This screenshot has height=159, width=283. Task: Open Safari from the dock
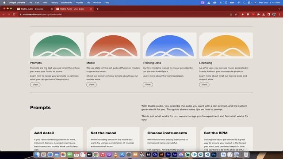pyautogui.click(x=50, y=155)
